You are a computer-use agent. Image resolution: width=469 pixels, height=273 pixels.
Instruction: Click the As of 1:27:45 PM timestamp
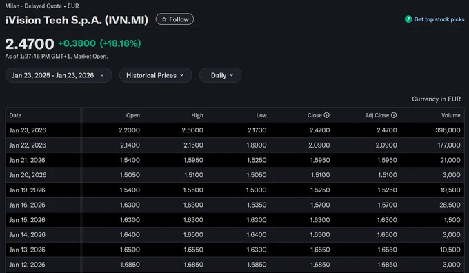coord(57,57)
